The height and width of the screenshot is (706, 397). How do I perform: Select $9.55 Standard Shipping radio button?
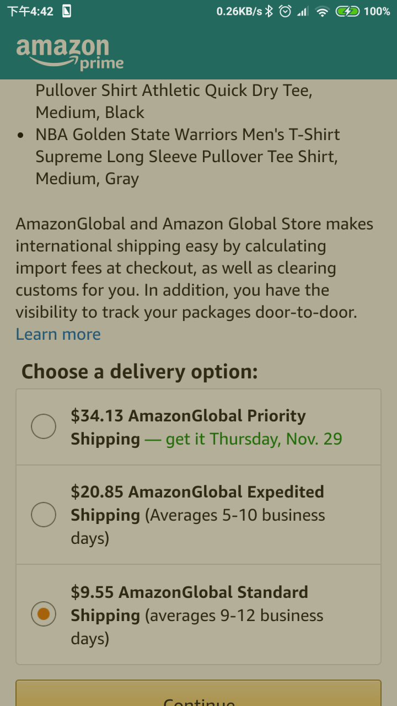[44, 614]
